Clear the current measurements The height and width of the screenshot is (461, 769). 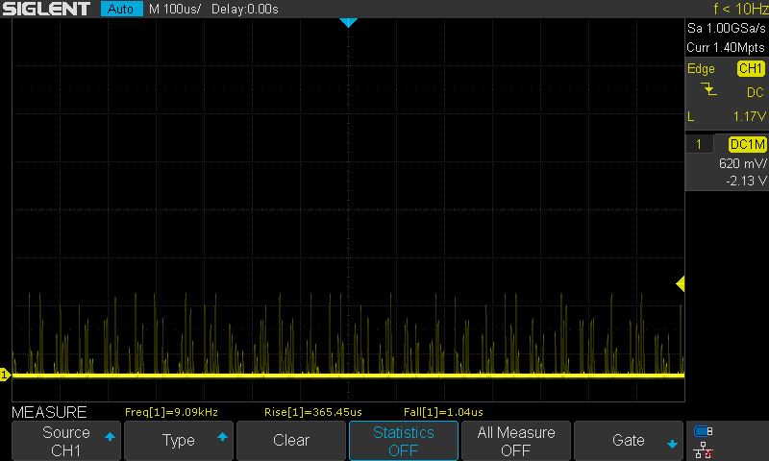pos(291,441)
